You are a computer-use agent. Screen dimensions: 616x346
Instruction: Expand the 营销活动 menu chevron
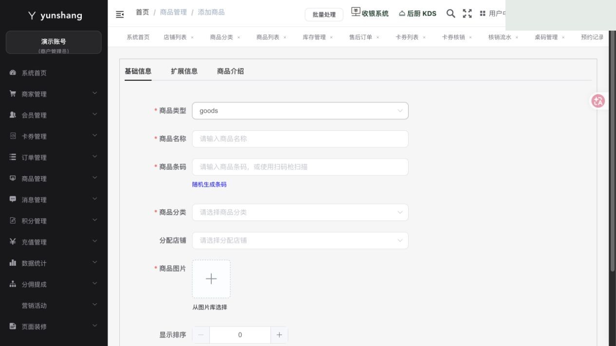tap(95, 305)
